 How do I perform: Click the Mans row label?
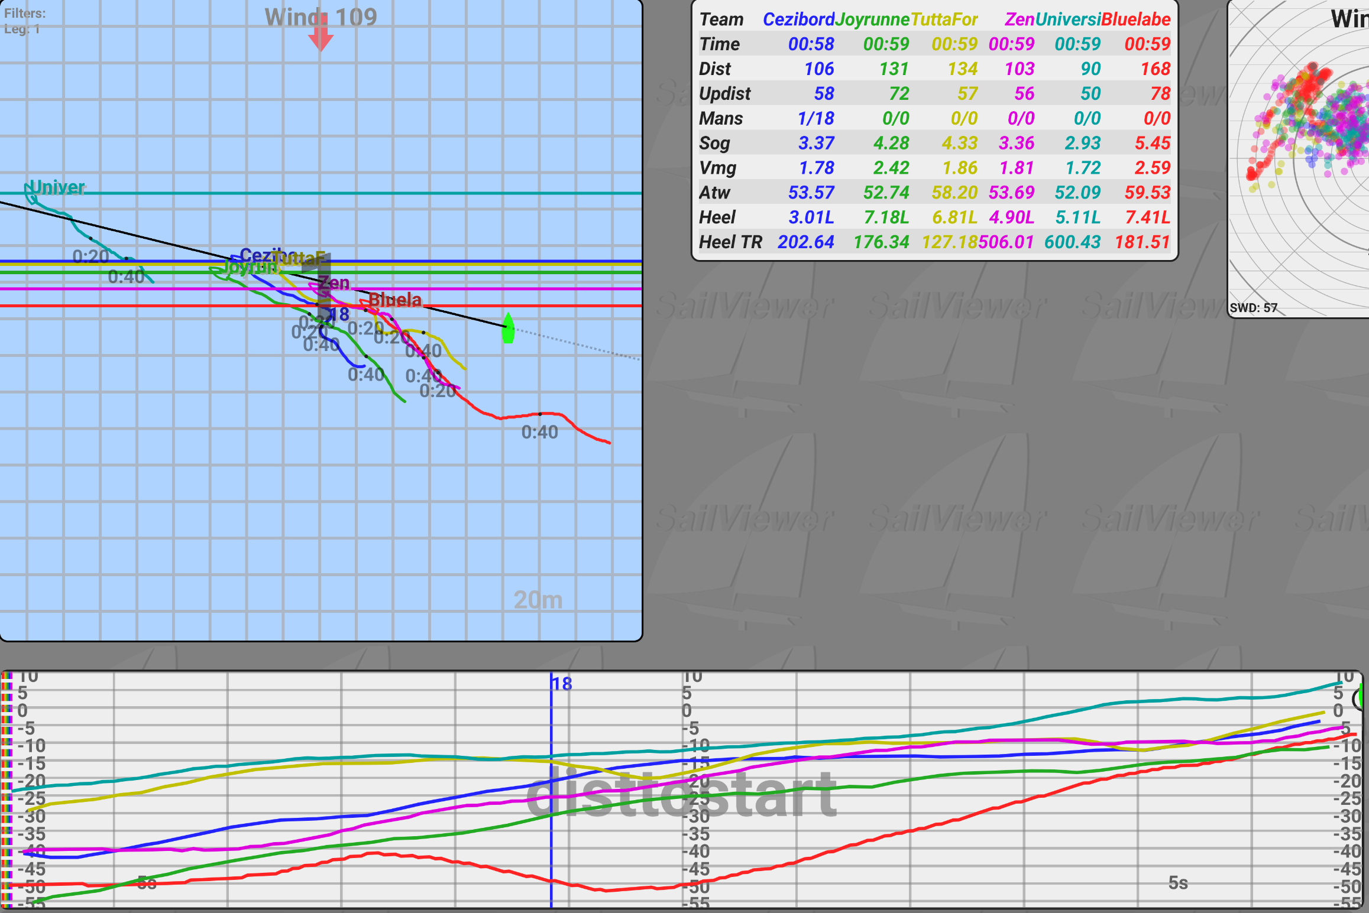click(x=721, y=118)
